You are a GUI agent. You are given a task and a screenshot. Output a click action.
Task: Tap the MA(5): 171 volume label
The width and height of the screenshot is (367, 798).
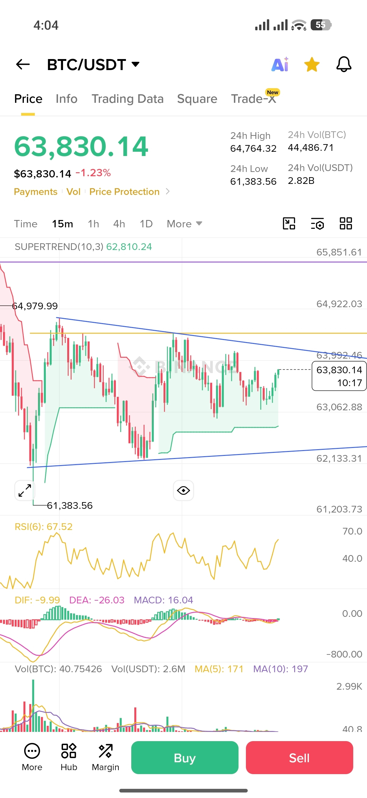coord(219,669)
